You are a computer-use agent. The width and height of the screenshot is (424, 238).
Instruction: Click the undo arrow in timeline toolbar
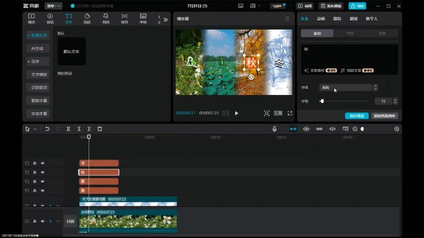(47, 129)
